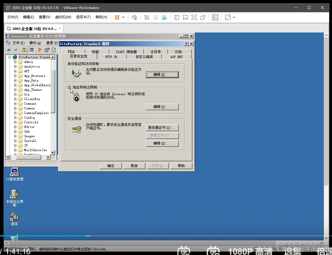Open the snapshot manager icon

pos(164,17)
